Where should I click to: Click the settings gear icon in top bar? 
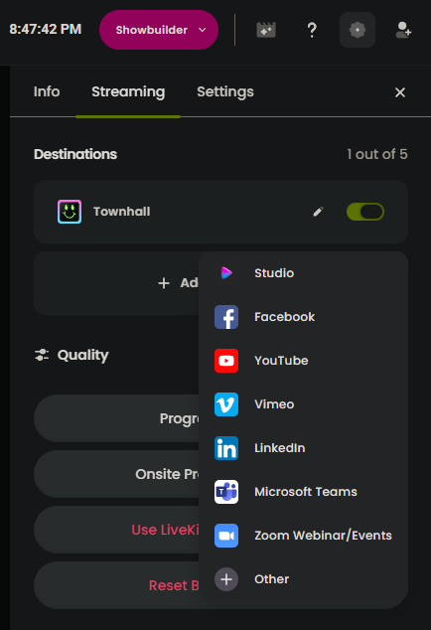pyautogui.click(x=358, y=30)
